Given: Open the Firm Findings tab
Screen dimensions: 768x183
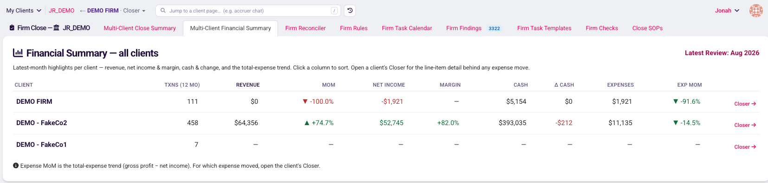Looking at the screenshot, I should [464, 28].
